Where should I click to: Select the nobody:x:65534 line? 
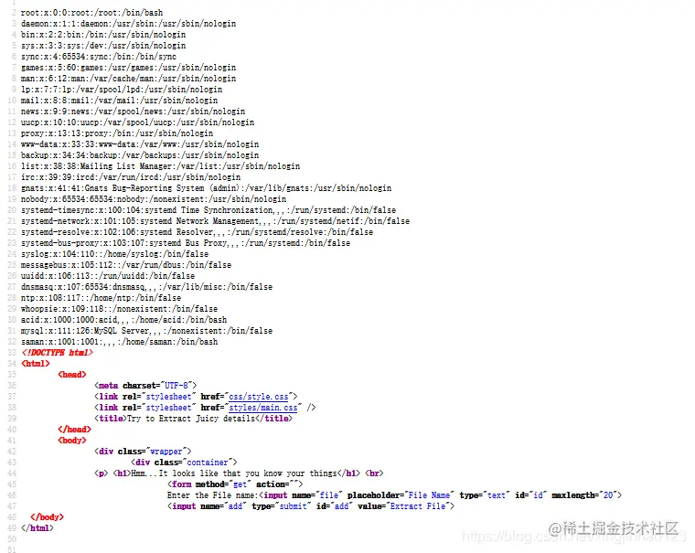click(x=154, y=199)
